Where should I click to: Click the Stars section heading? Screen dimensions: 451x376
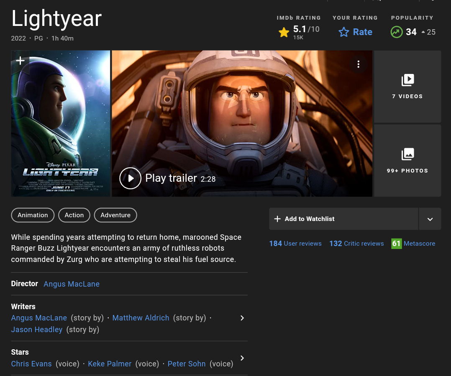click(x=20, y=352)
